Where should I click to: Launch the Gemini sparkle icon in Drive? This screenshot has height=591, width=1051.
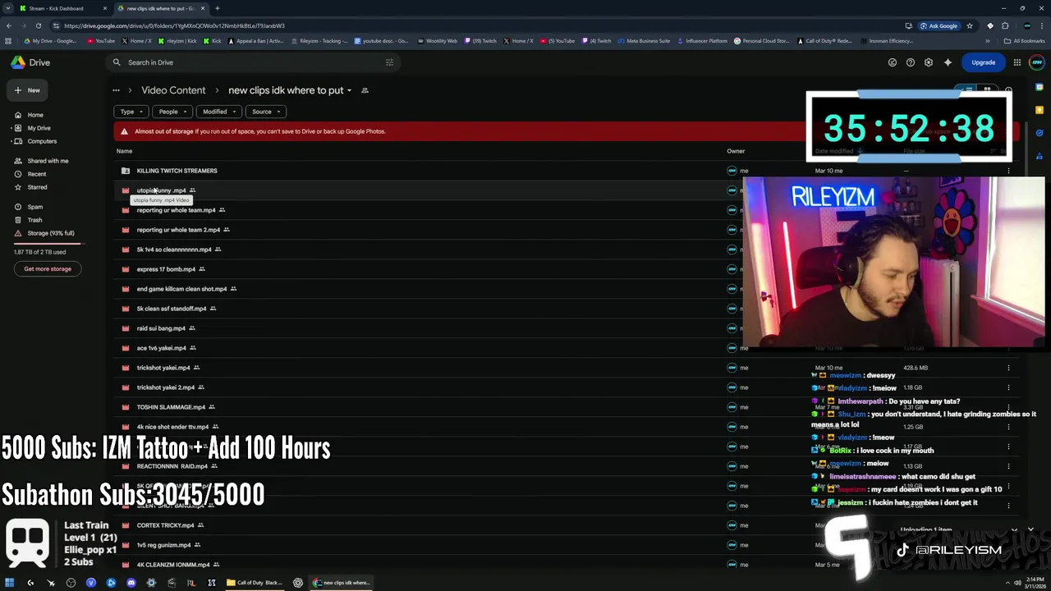tap(948, 62)
